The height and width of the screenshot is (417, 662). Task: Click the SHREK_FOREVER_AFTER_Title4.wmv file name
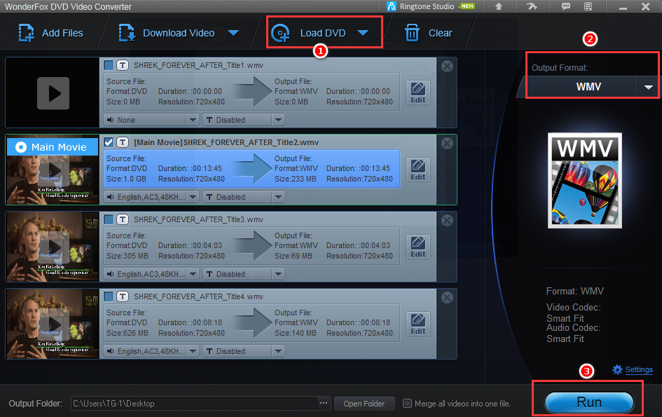198,296
